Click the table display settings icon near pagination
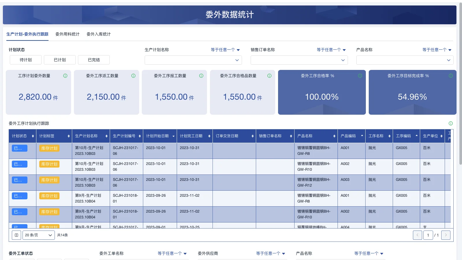 [x=16, y=235]
